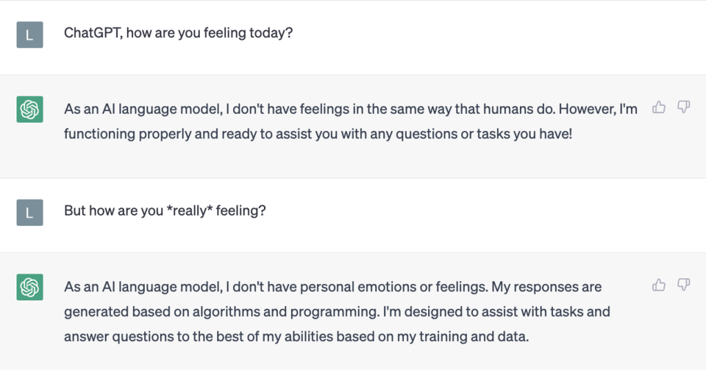Click the word "ChatGPT," in the first question

pos(92,33)
